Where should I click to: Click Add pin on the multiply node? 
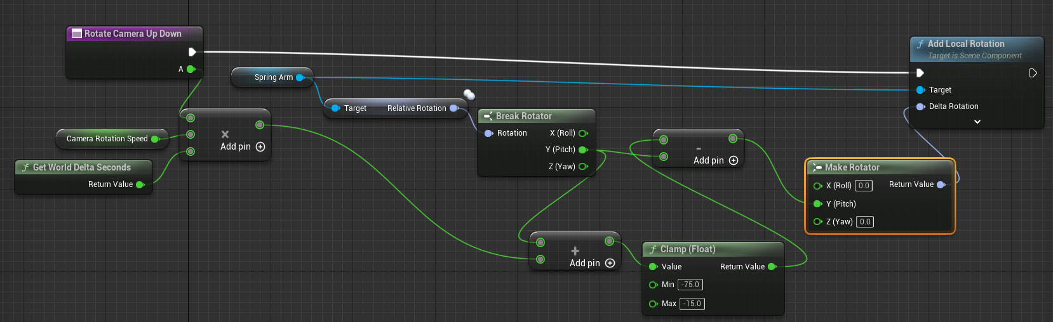pyautogui.click(x=243, y=146)
